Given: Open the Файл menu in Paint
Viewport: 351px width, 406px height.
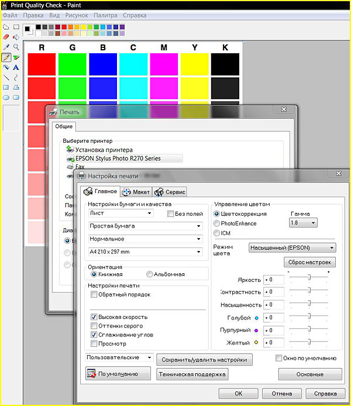Looking at the screenshot, I should pyautogui.click(x=10, y=15).
